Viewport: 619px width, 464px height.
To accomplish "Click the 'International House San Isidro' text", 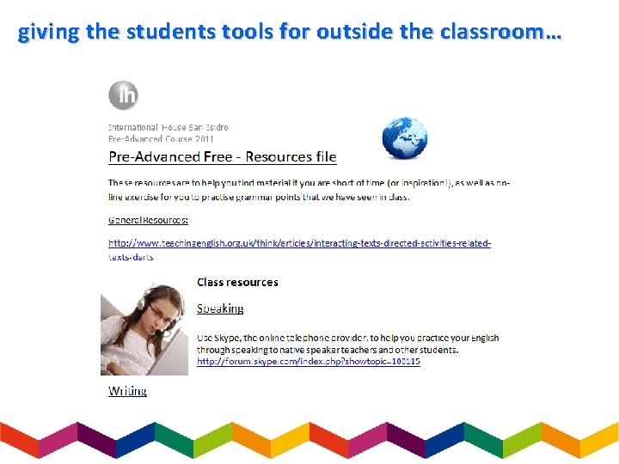I will pos(169,127).
